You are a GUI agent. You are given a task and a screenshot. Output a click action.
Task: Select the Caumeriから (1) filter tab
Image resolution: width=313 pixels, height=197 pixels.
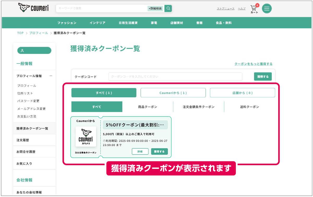tap(173, 93)
